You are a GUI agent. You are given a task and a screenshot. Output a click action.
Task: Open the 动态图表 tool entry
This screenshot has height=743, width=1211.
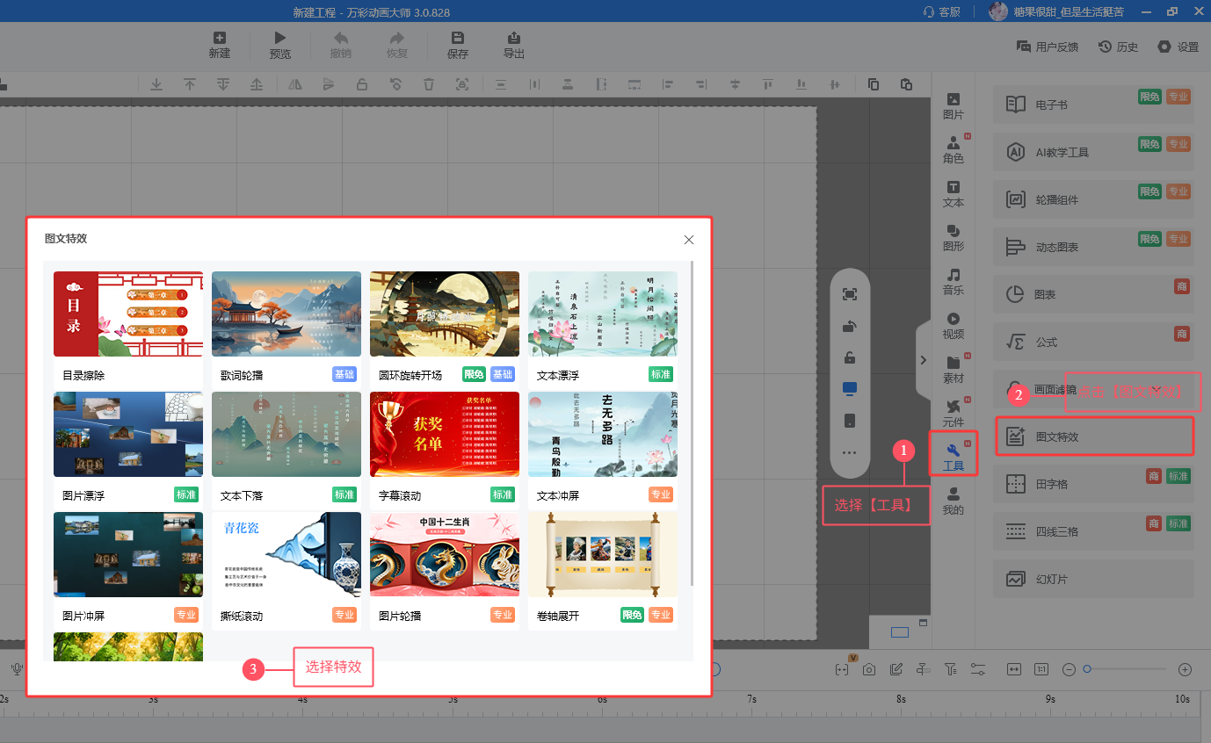pos(1094,247)
